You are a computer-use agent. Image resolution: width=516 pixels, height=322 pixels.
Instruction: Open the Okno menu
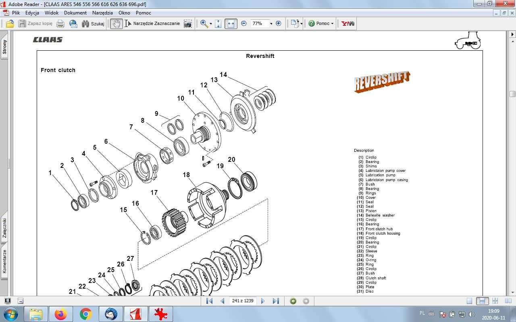pyautogui.click(x=124, y=12)
